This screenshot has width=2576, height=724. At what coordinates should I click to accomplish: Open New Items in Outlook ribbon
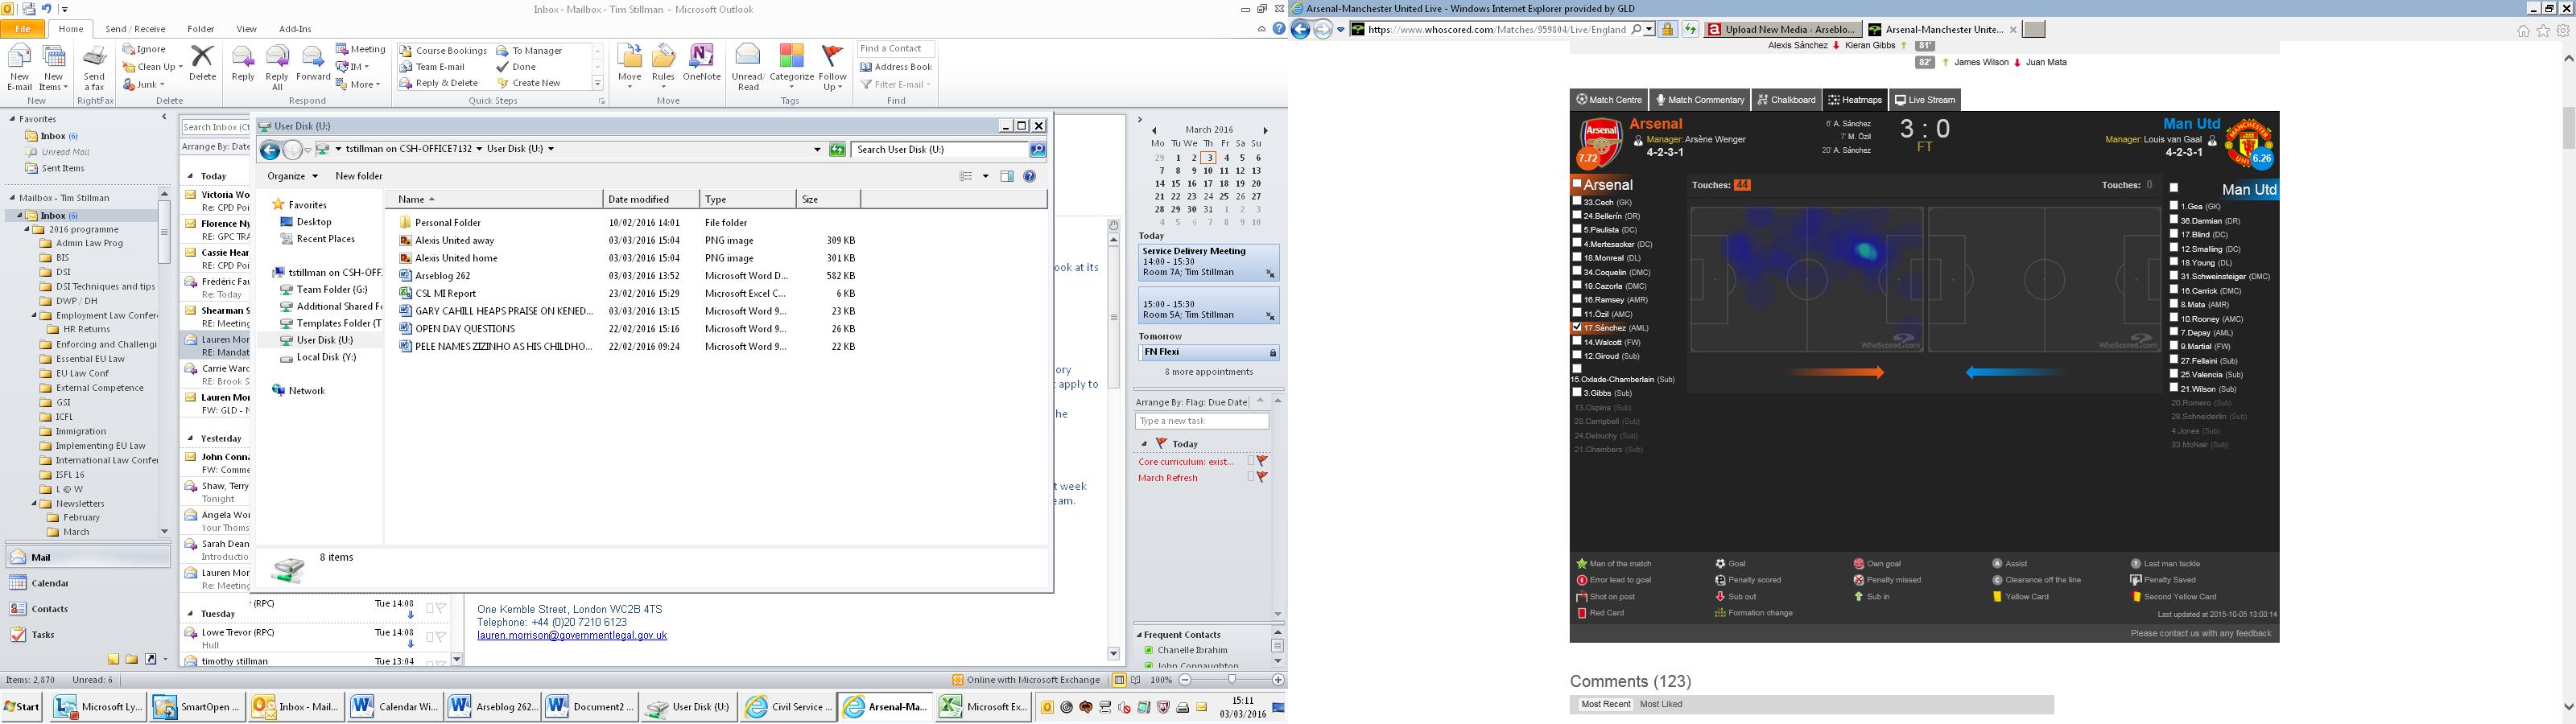click(x=53, y=68)
